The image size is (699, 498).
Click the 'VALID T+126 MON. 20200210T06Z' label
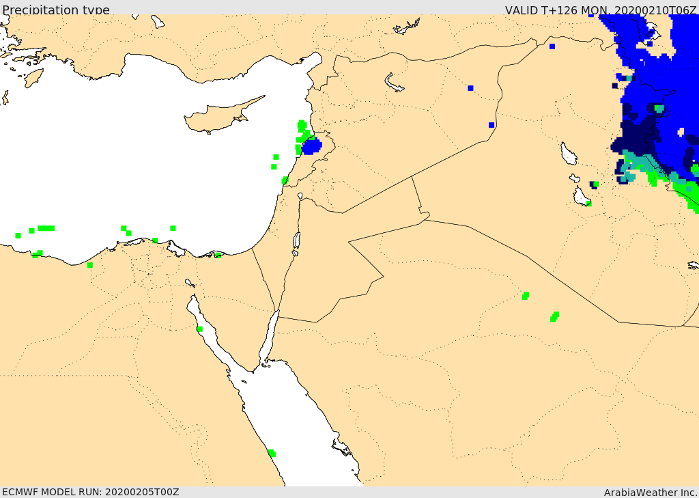tap(601, 10)
